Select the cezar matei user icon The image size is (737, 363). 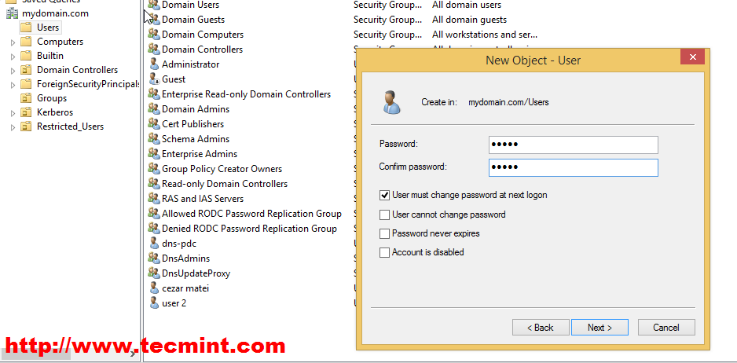(153, 288)
